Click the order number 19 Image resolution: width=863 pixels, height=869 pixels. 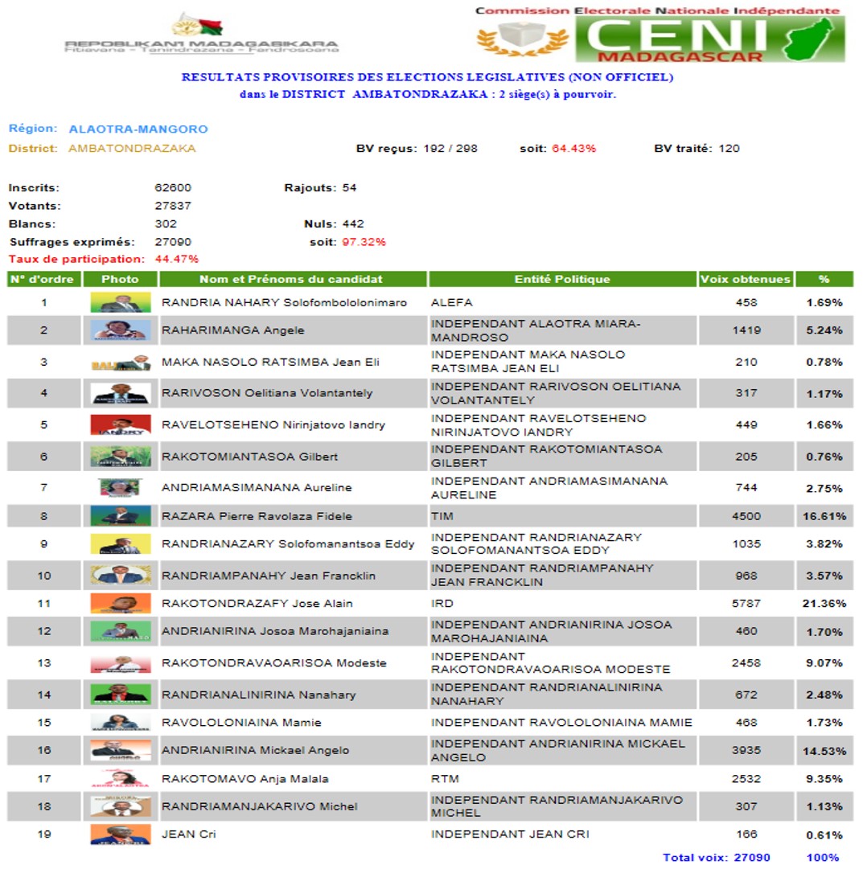(x=43, y=834)
